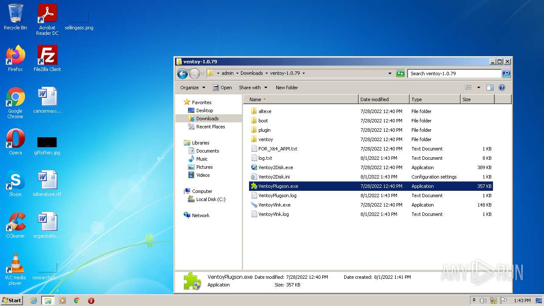Toggle the preview pane button
This screenshot has height=306, width=544.
click(x=490, y=88)
